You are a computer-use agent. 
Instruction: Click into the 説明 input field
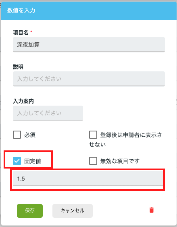point(89,79)
